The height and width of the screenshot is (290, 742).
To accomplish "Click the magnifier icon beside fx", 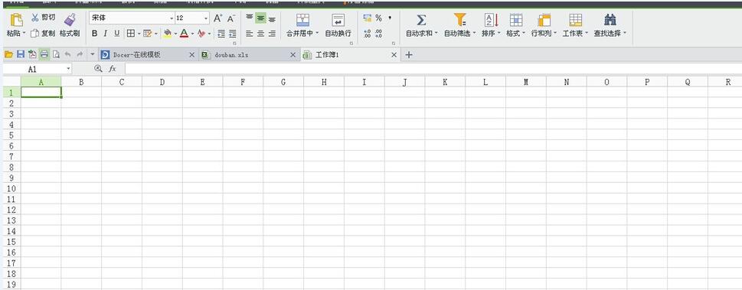I will click(x=99, y=69).
